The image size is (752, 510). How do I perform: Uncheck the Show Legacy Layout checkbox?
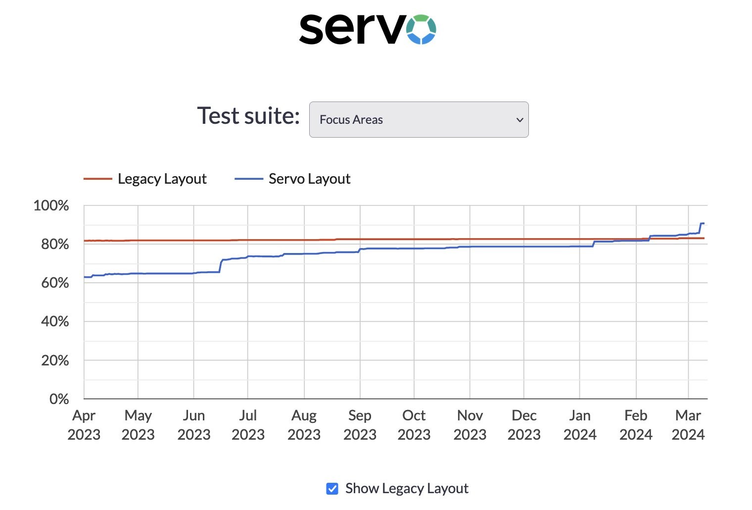[x=332, y=489]
